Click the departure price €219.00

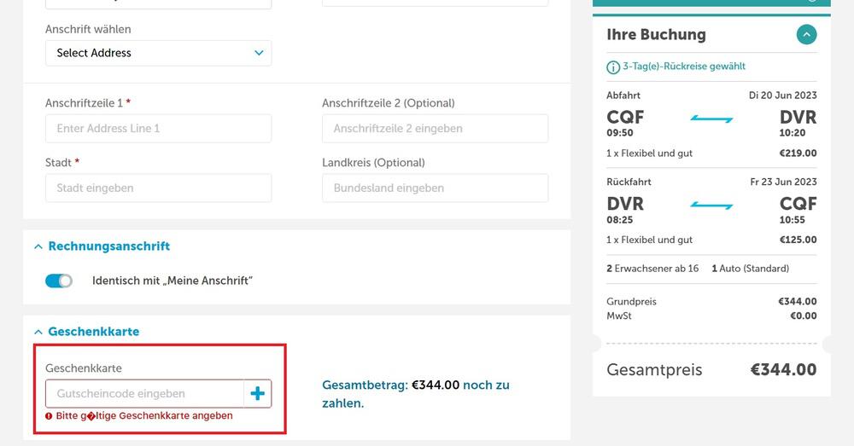[x=798, y=153]
